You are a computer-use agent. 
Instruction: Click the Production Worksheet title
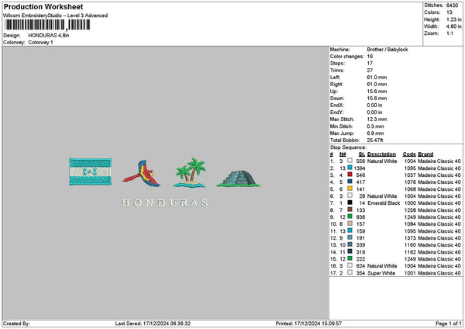click(43, 6)
